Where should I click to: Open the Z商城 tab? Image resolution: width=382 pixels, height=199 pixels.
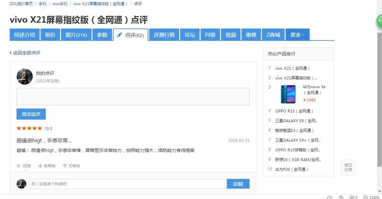coord(273,35)
